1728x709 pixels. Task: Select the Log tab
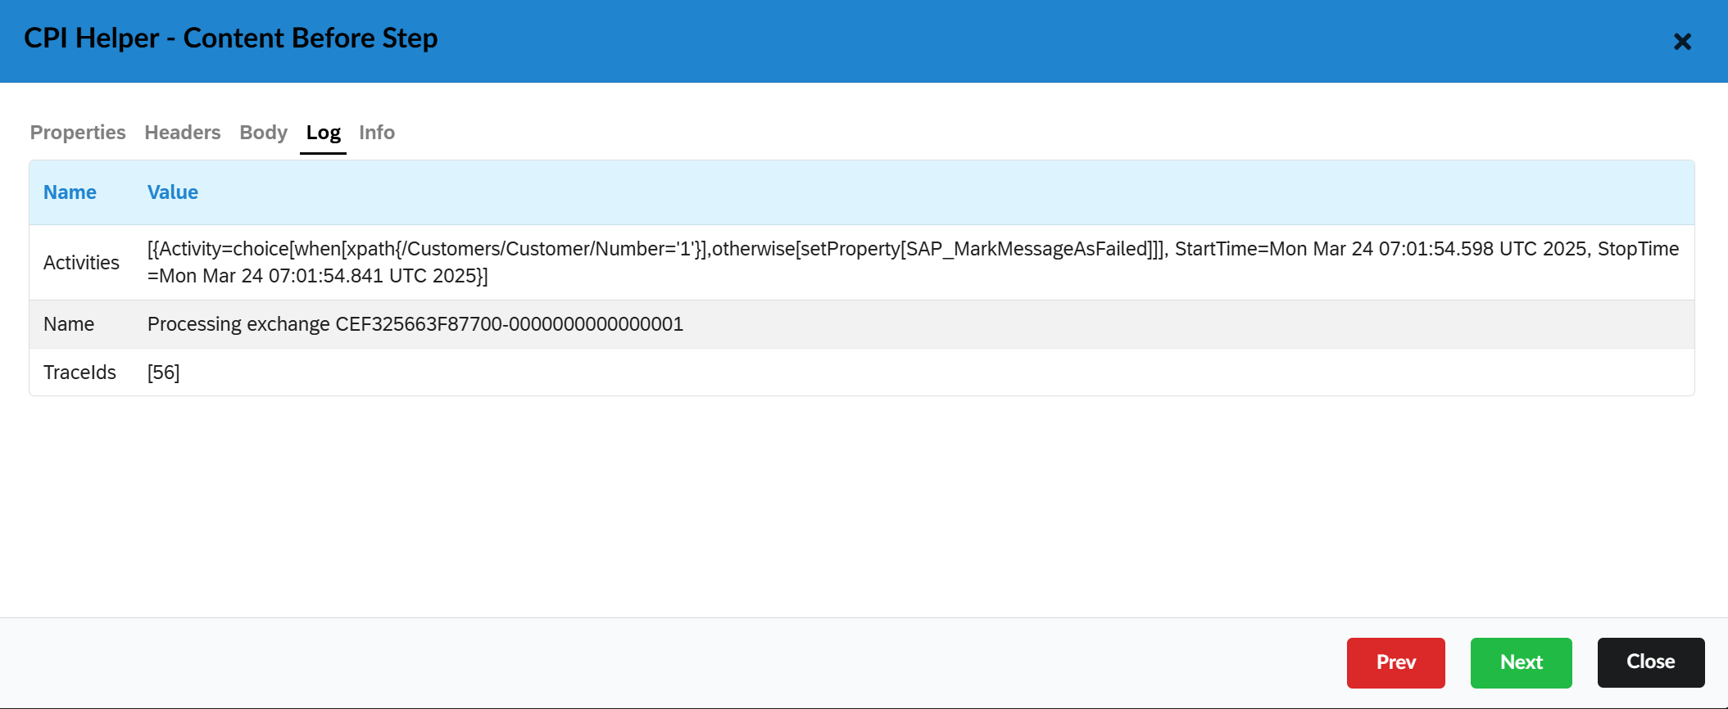pos(323,133)
